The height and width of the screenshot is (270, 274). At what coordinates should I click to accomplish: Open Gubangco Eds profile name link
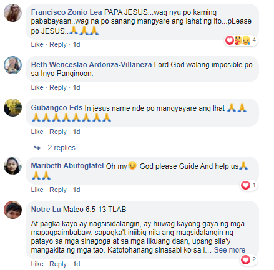[57, 108]
